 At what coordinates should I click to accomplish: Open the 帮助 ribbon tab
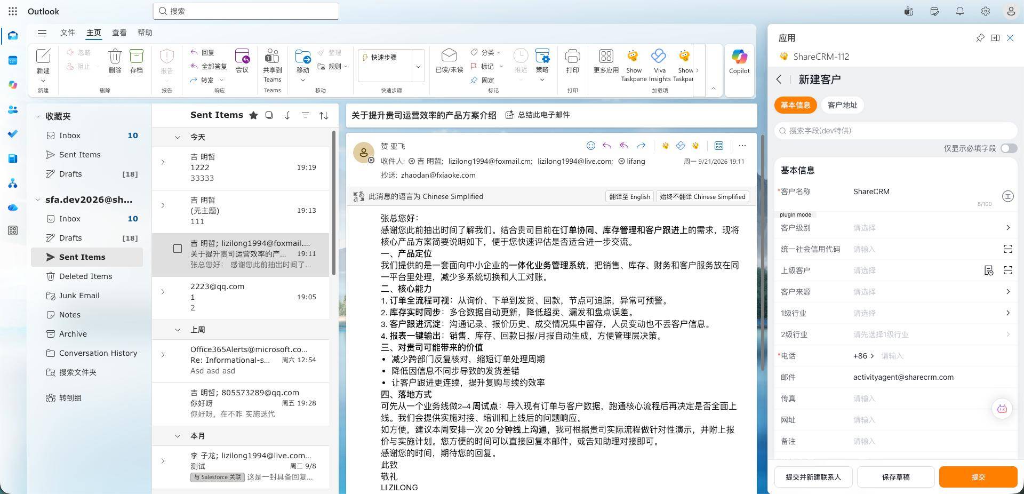pyautogui.click(x=145, y=33)
